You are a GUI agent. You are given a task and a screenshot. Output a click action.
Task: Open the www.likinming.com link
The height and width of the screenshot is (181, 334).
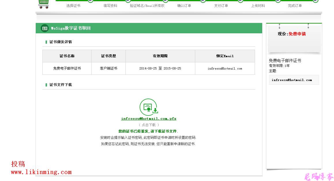(41, 172)
